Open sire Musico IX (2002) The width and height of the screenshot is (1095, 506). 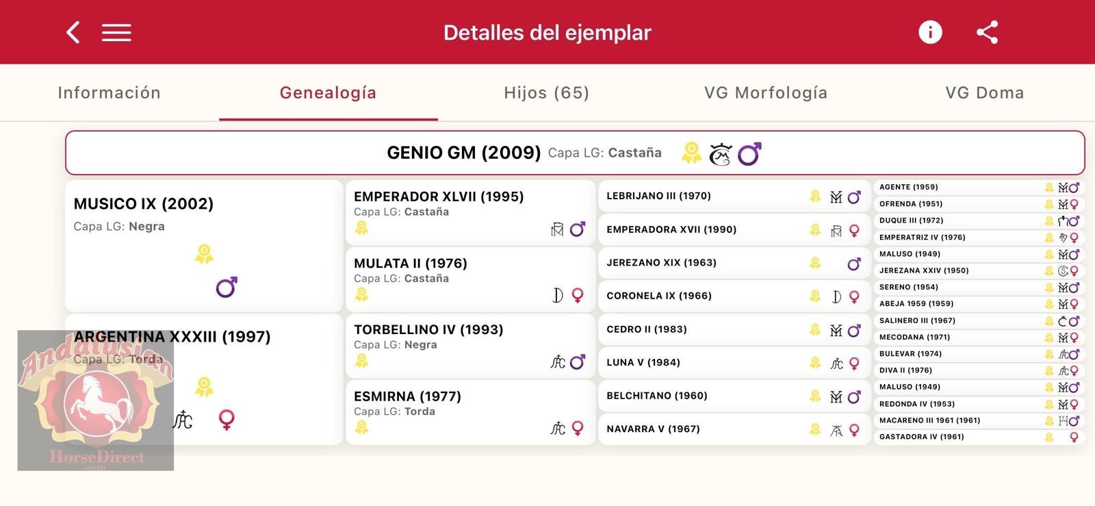tap(144, 204)
